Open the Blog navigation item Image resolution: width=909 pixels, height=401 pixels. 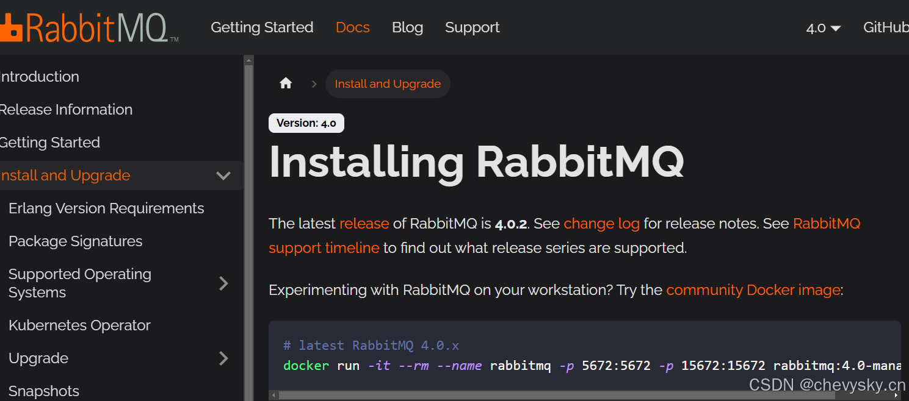(407, 27)
